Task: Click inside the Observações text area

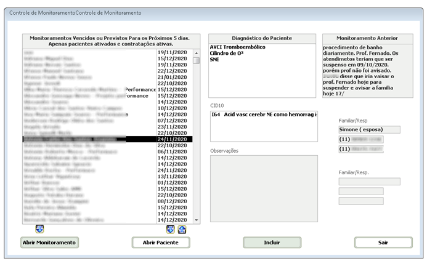Action: coord(264,188)
